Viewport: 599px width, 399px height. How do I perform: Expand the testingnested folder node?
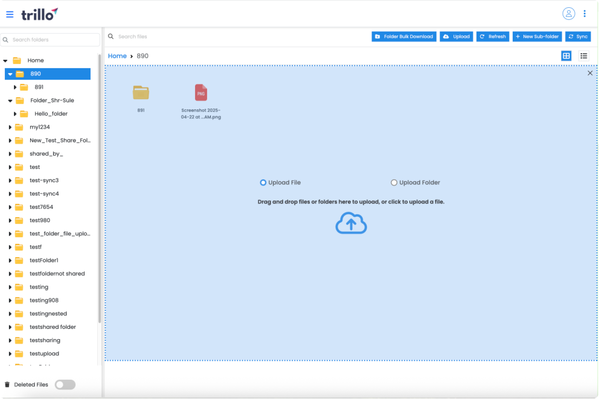point(10,314)
